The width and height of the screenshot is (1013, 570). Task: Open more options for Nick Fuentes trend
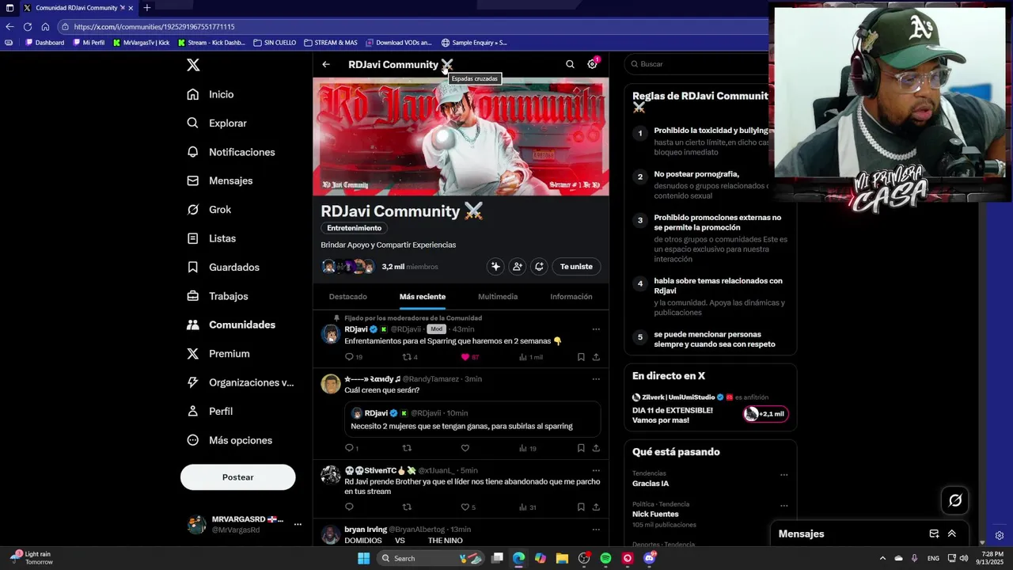coord(784,506)
